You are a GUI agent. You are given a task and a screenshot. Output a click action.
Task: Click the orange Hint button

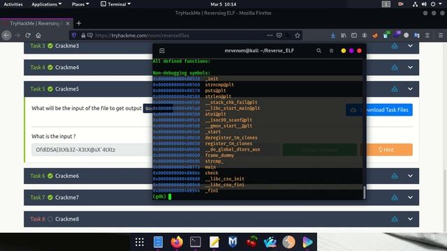point(386,150)
